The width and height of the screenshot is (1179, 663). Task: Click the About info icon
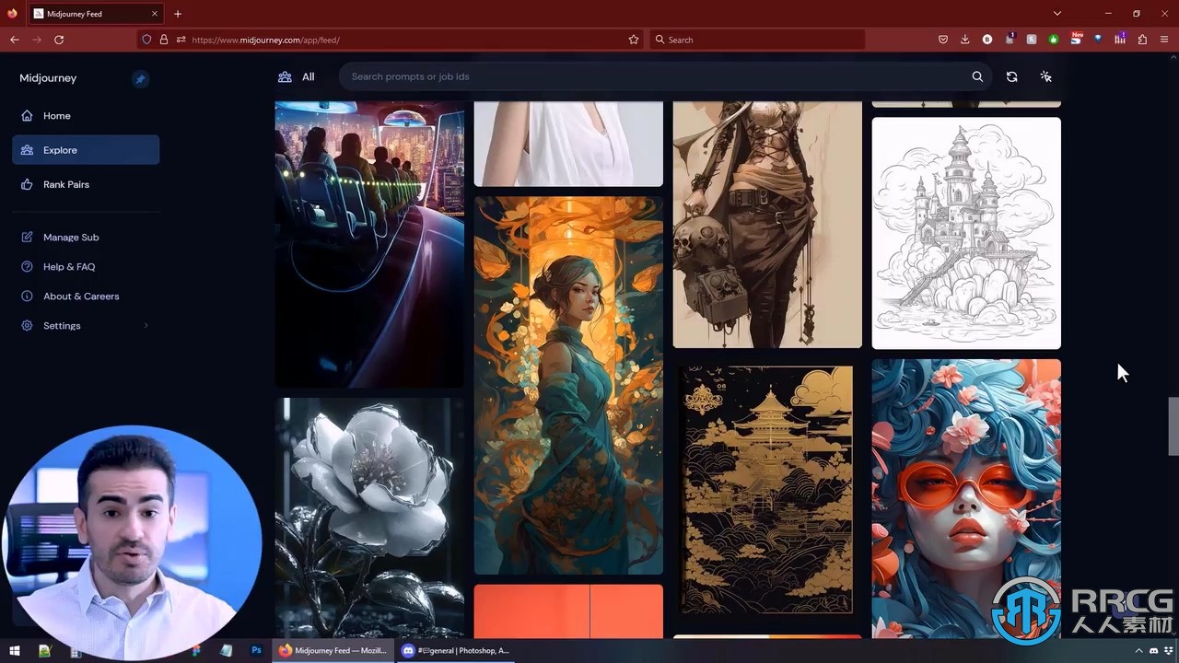coord(27,297)
